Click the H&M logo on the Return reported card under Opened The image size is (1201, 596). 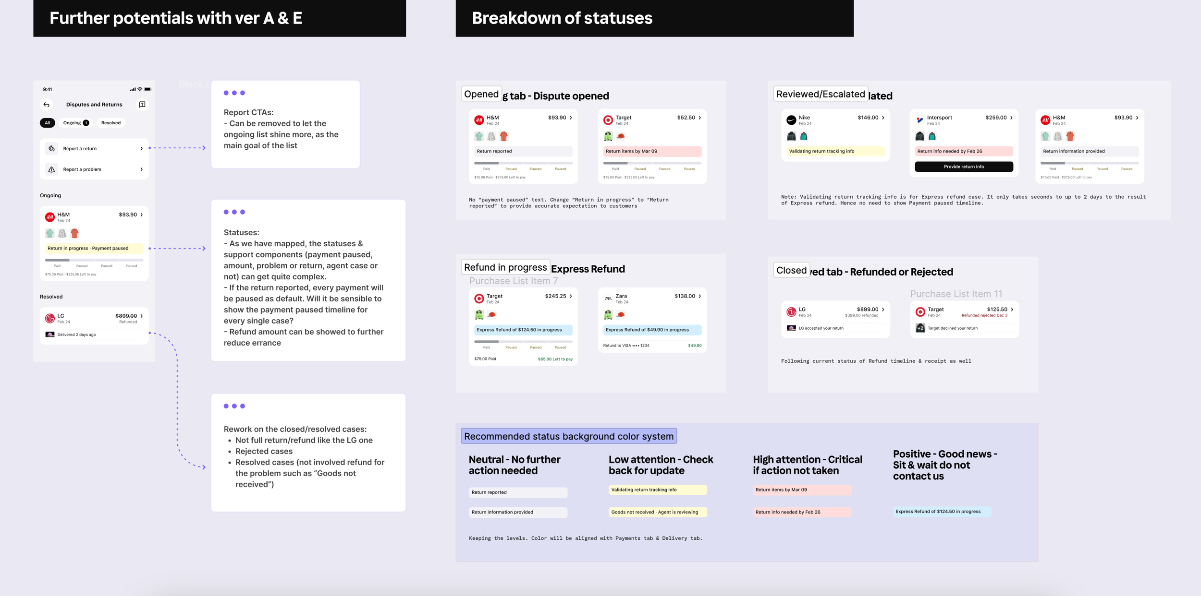(x=479, y=120)
